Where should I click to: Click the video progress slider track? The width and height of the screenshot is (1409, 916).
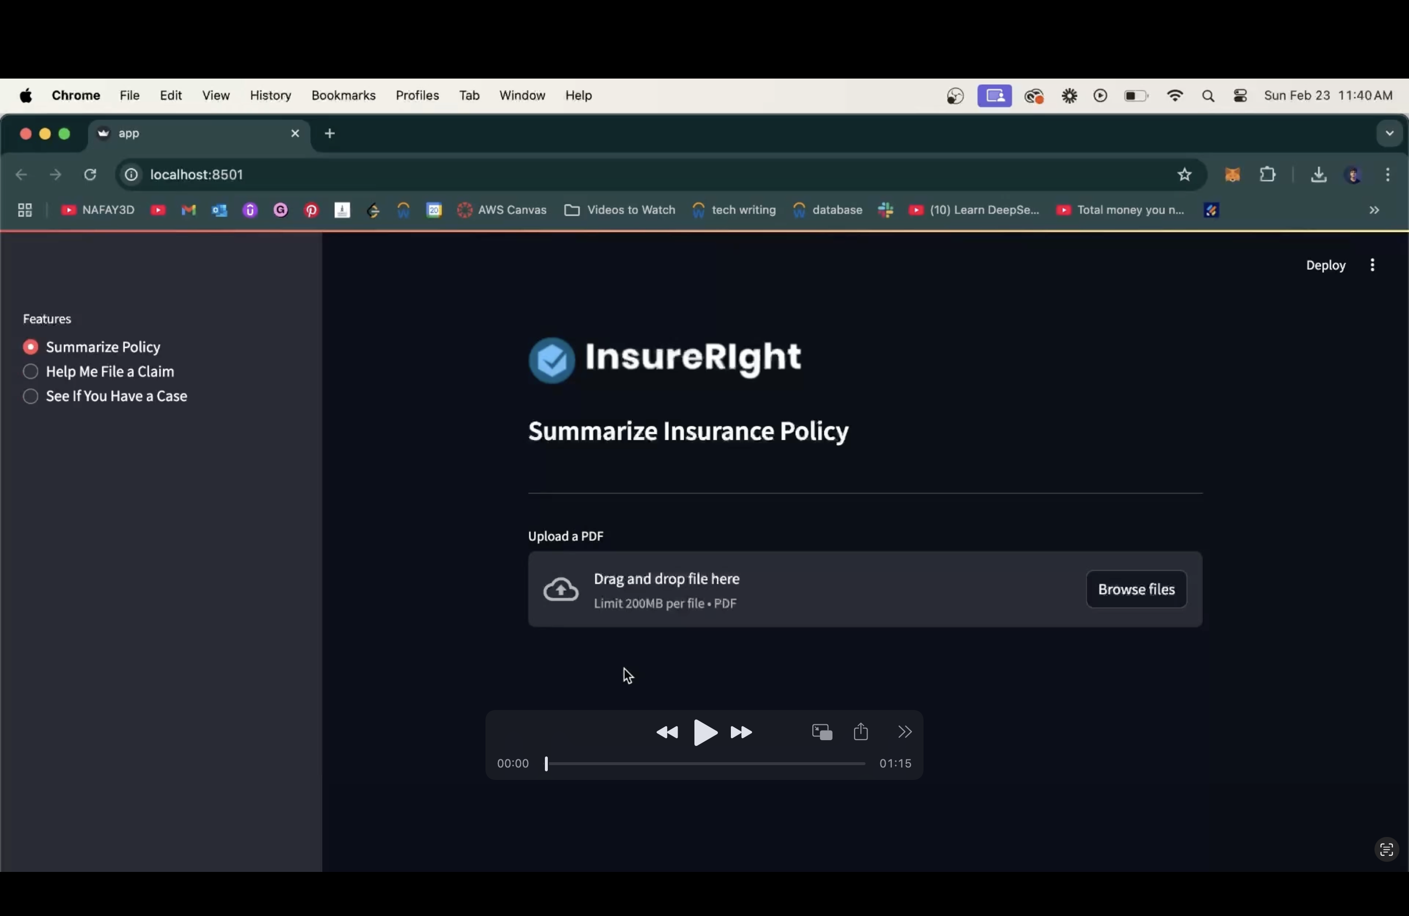tap(704, 764)
